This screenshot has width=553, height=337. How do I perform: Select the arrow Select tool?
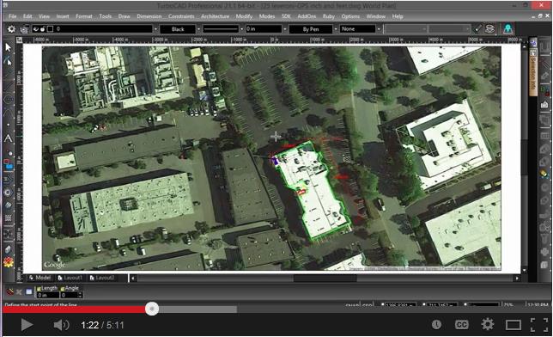(8, 47)
